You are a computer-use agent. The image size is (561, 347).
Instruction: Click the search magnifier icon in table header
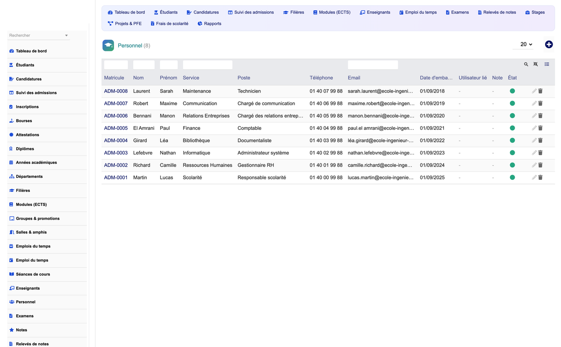[526, 64]
